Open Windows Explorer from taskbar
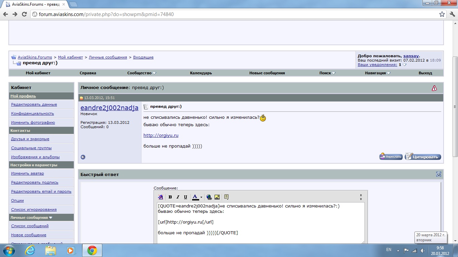 pos(51,250)
